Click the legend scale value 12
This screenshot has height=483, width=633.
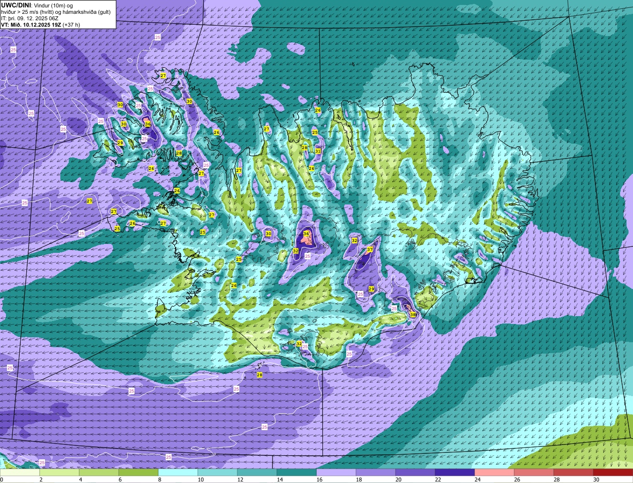[x=239, y=480]
